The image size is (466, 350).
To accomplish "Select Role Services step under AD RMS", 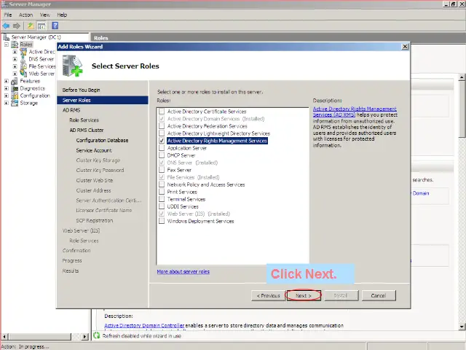I will [84, 120].
